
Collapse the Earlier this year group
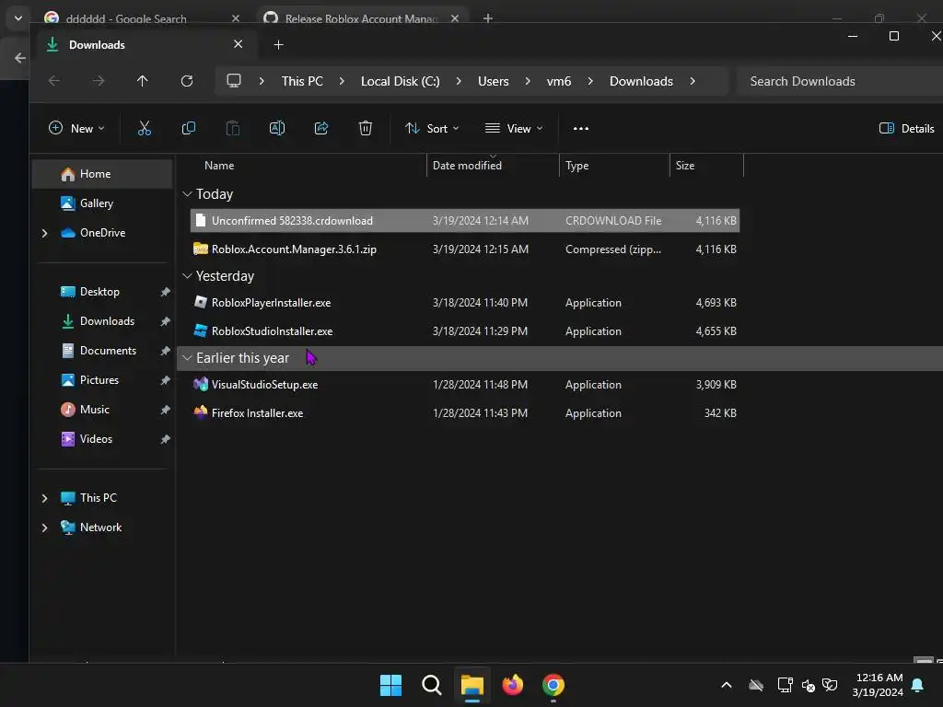tap(187, 358)
